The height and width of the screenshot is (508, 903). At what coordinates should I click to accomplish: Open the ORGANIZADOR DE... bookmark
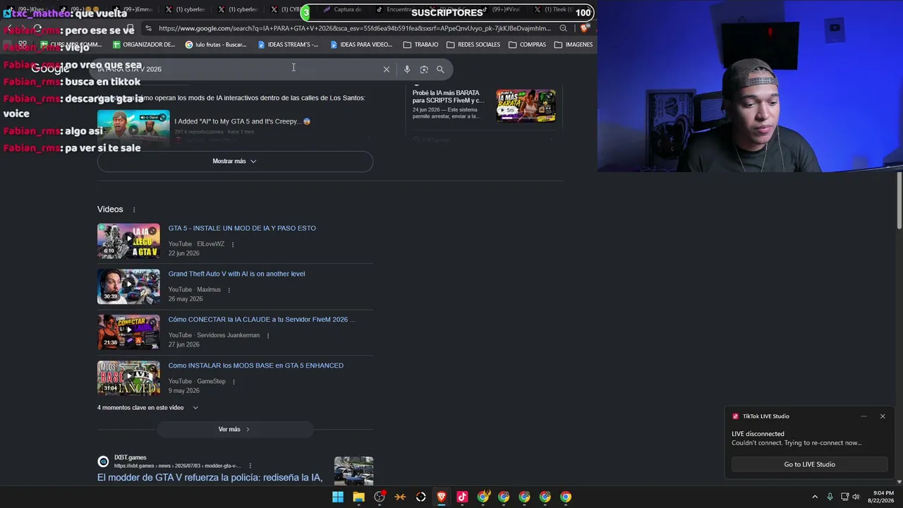(143, 44)
